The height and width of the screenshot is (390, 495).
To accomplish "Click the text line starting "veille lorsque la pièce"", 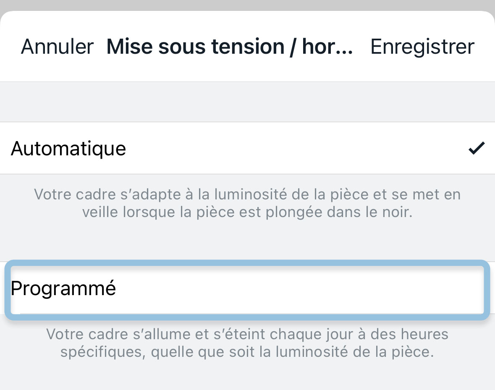I will tap(247, 212).
